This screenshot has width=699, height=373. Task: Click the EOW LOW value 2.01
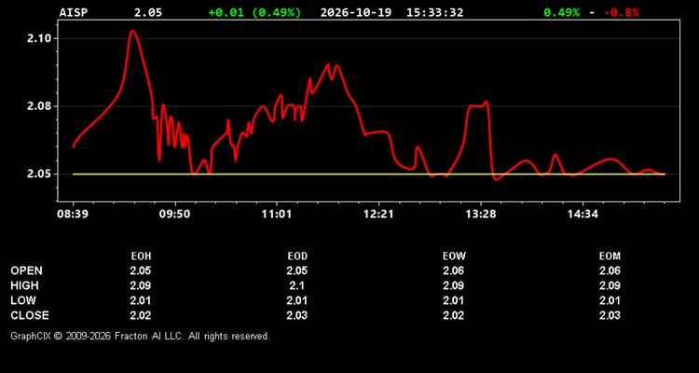click(453, 300)
